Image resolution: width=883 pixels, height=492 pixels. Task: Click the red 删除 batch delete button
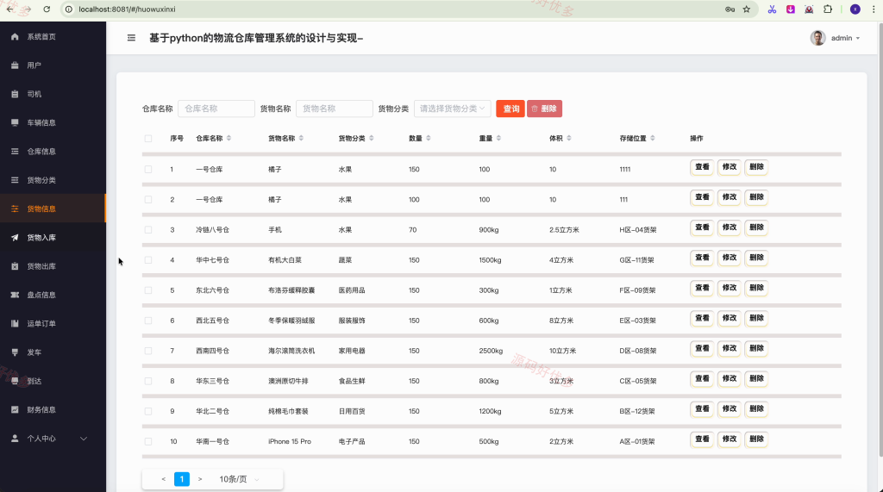tap(545, 109)
